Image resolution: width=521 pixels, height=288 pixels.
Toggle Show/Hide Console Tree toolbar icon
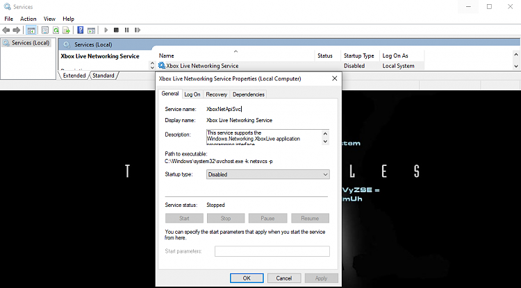click(x=31, y=31)
